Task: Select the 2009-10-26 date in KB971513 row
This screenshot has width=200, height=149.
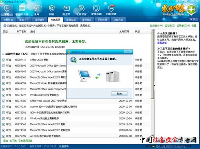Action: [x=125, y=118]
